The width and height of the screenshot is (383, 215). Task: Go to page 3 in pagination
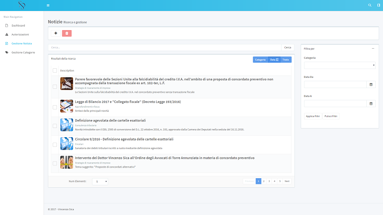pos(269,181)
